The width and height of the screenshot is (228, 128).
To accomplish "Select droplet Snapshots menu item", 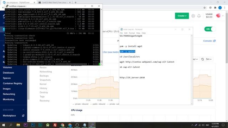I will 45,80.
